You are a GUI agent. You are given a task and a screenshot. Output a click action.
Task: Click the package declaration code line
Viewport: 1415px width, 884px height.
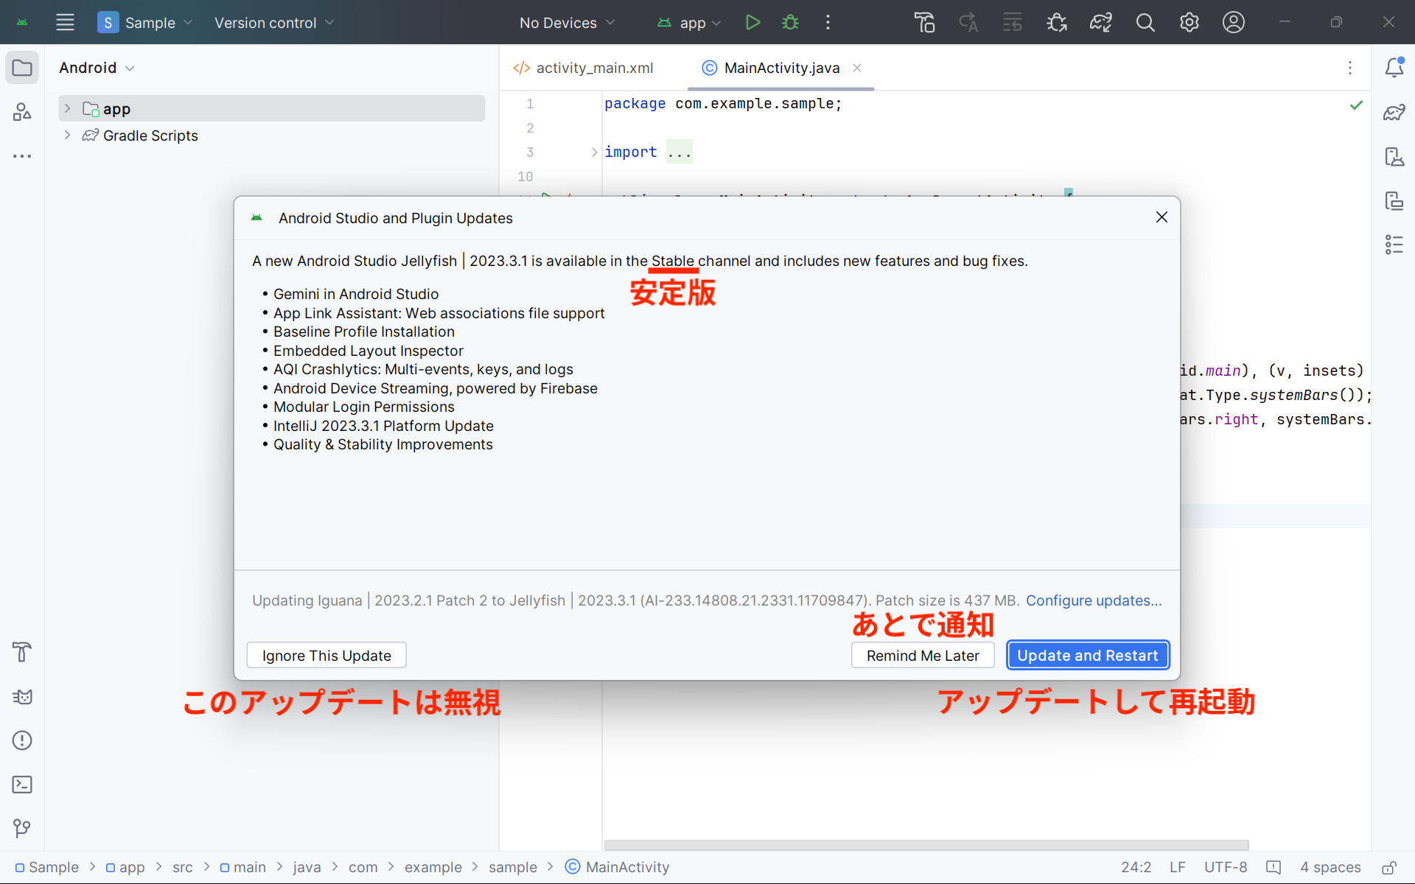(x=723, y=104)
